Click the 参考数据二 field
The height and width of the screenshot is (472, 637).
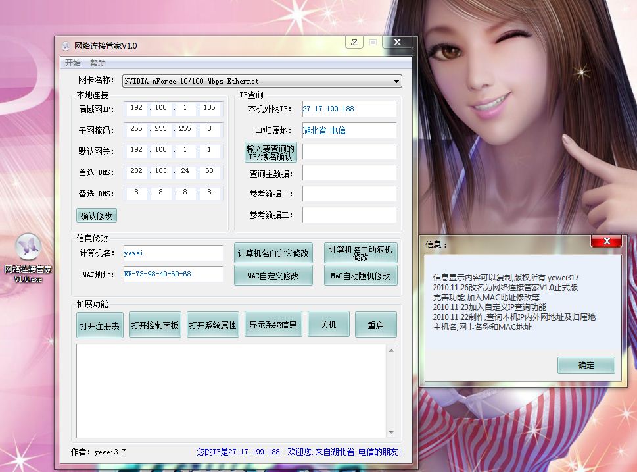click(x=349, y=215)
